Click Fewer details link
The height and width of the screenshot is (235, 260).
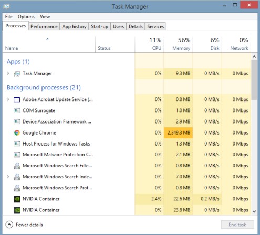[x=29, y=225]
